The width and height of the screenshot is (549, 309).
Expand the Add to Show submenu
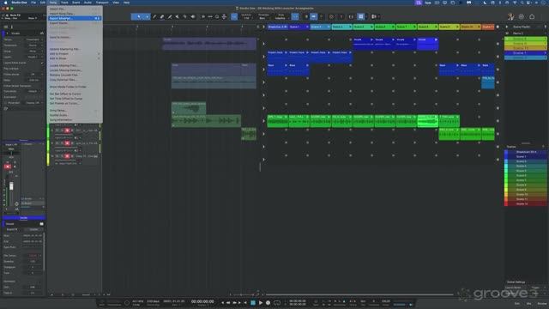coord(75,58)
